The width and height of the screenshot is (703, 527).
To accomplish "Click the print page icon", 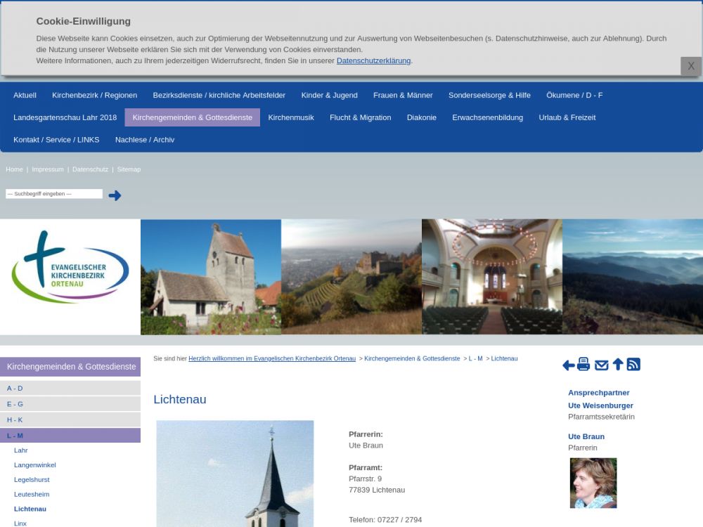I will [583, 364].
